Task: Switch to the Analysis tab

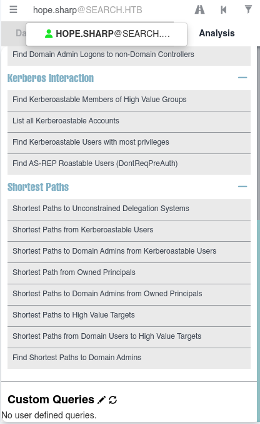Action: tap(217, 33)
